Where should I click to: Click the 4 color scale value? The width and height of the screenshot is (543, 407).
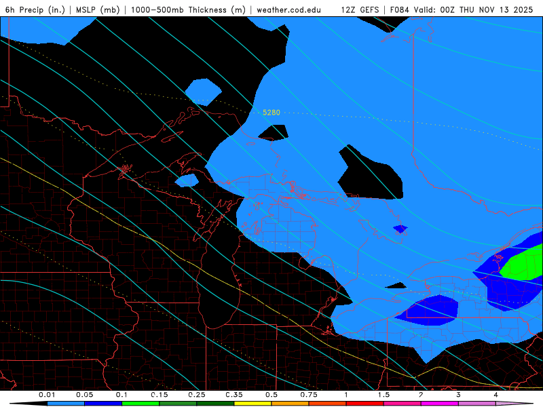pyautogui.click(x=495, y=395)
